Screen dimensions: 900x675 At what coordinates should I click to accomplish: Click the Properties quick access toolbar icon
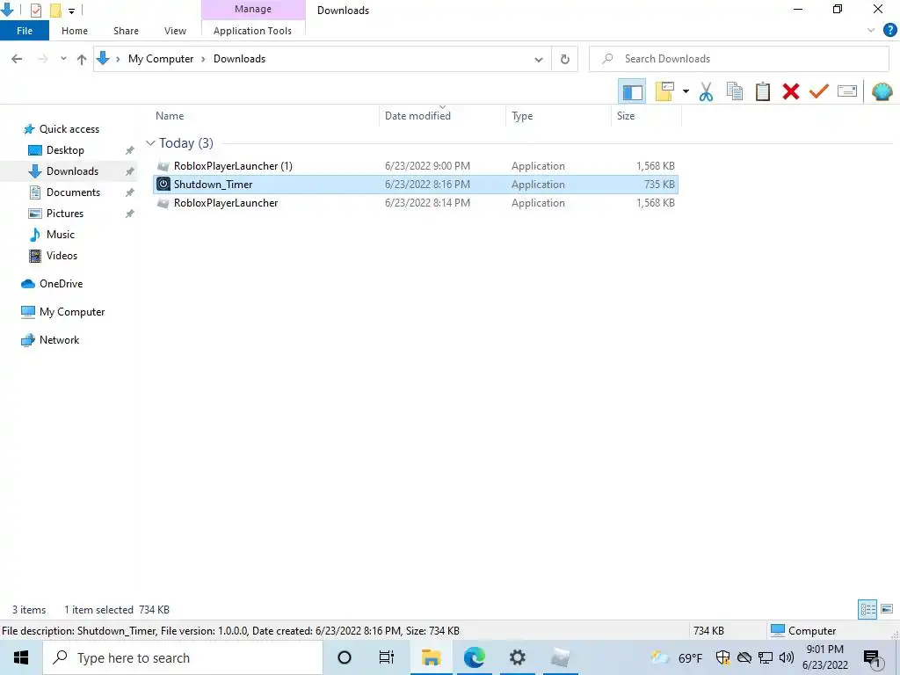[35, 11]
